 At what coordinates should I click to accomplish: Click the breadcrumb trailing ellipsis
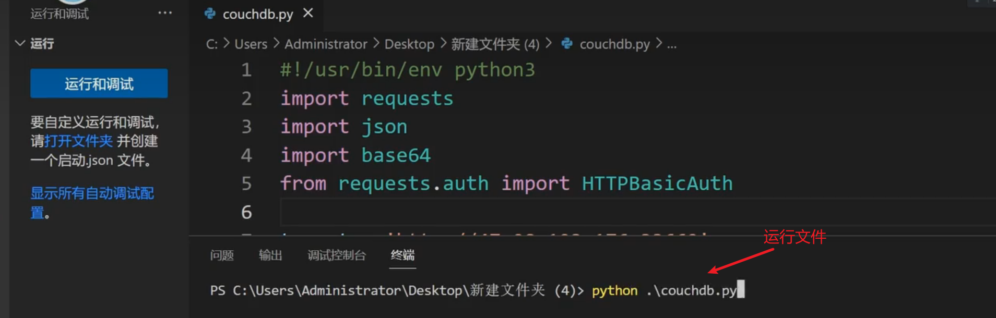pyautogui.click(x=672, y=45)
